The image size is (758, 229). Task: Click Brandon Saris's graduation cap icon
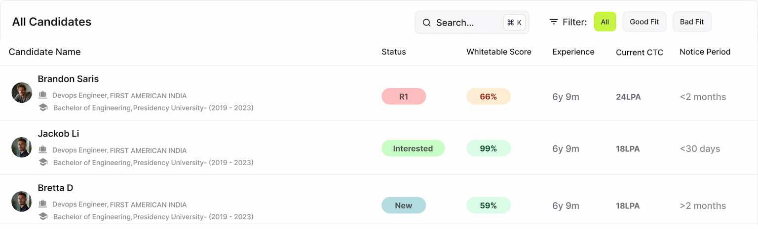coord(43,108)
